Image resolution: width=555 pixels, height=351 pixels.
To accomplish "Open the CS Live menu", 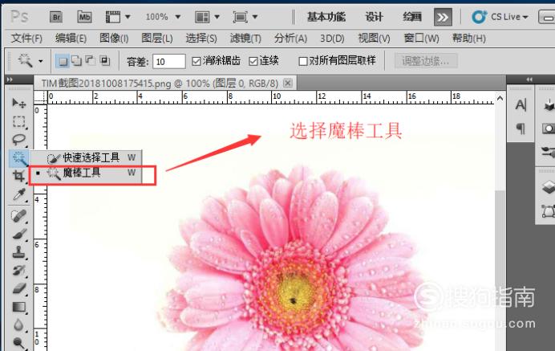I will point(500,17).
